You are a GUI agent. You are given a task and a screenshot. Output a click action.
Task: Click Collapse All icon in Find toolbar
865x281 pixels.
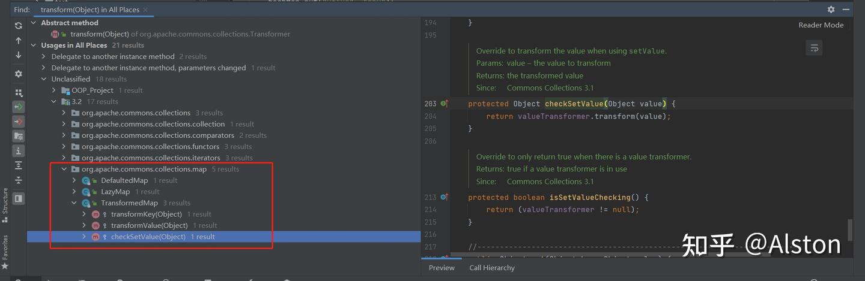pyautogui.click(x=19, y=180)
